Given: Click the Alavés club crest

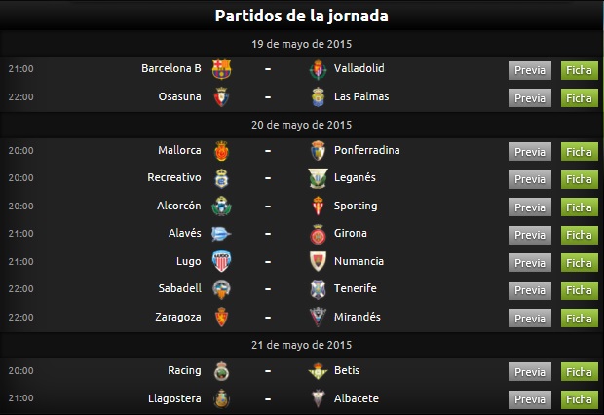Looking at the screenshot, I should point(221,234).
